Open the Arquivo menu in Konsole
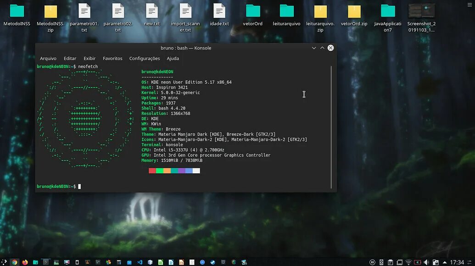 48,58
